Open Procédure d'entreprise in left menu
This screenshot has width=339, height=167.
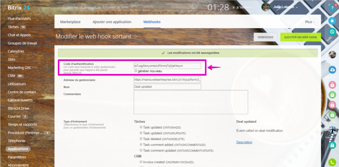(x=25, y=133)
